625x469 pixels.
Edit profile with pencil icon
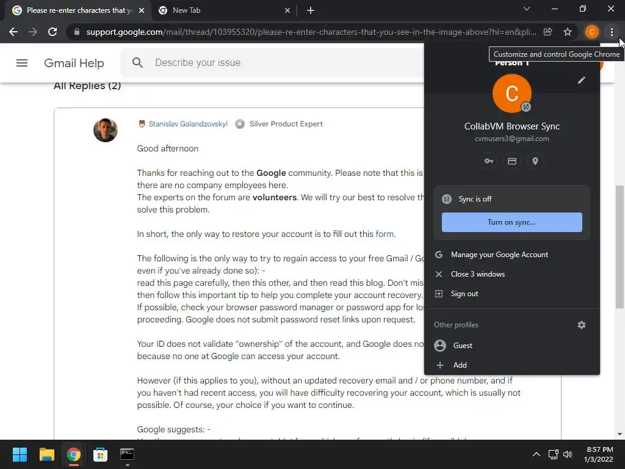point(581,80)
